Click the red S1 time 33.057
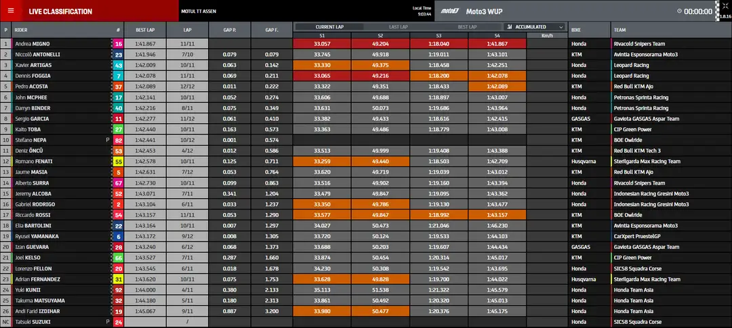Viewport: 732px width, 328px height. (322, 44)
